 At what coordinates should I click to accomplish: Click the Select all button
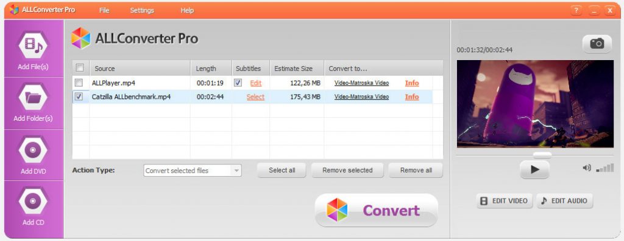pyautogui.click(x=282, y=170)
